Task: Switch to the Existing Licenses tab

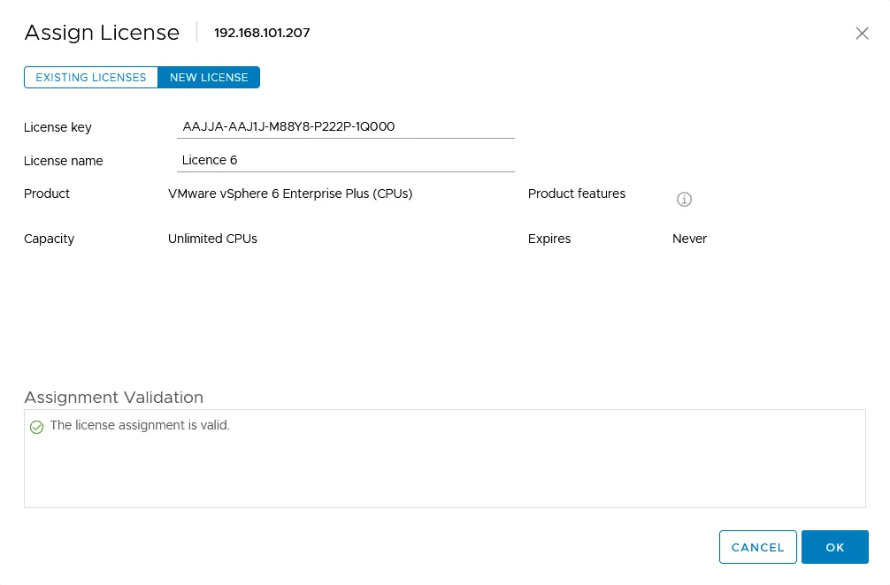Action: pyautogui.click(x=91, y=78)
